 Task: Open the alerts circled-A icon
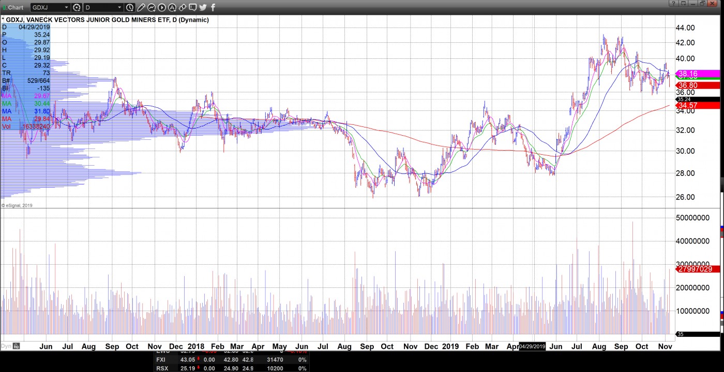click(172, 8)
